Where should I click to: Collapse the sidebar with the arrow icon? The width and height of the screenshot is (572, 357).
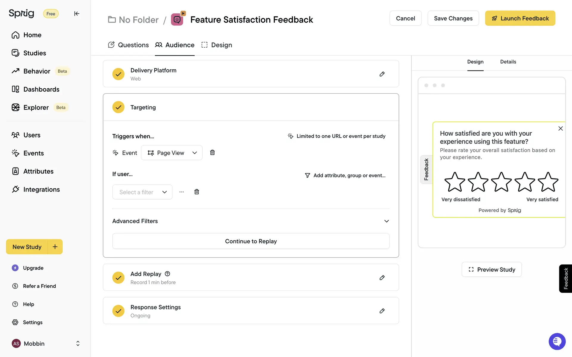click(77, 14)
